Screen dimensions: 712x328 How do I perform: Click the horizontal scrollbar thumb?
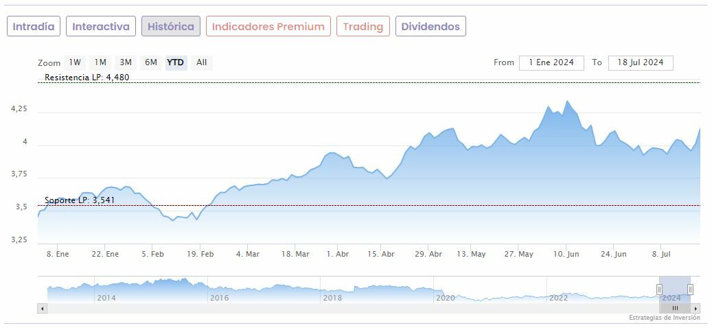point(674,309)
